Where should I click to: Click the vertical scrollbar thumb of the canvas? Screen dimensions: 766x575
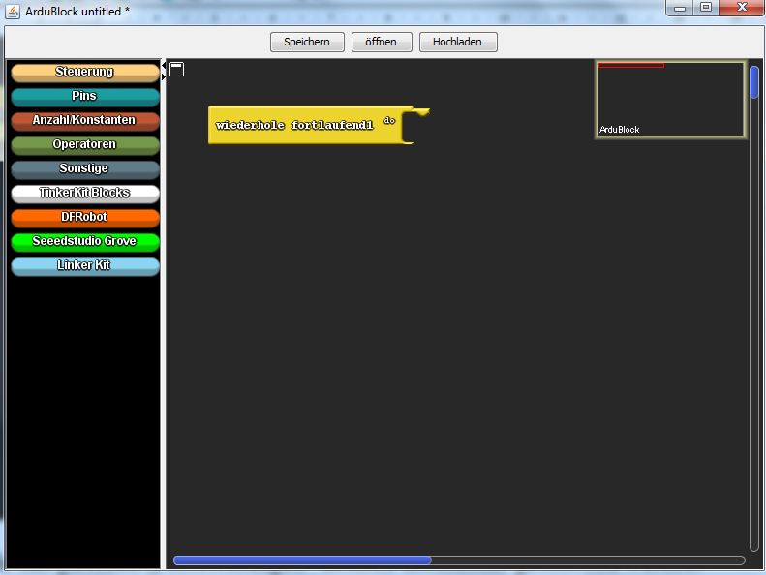(x=754, y=82)
